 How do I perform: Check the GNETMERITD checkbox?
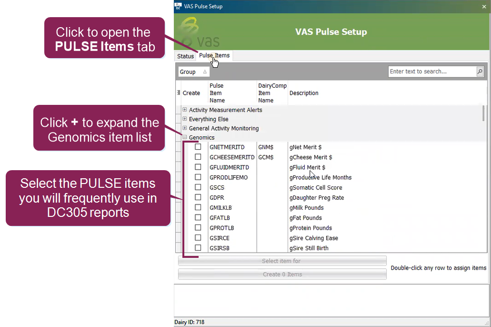(198, 147)
